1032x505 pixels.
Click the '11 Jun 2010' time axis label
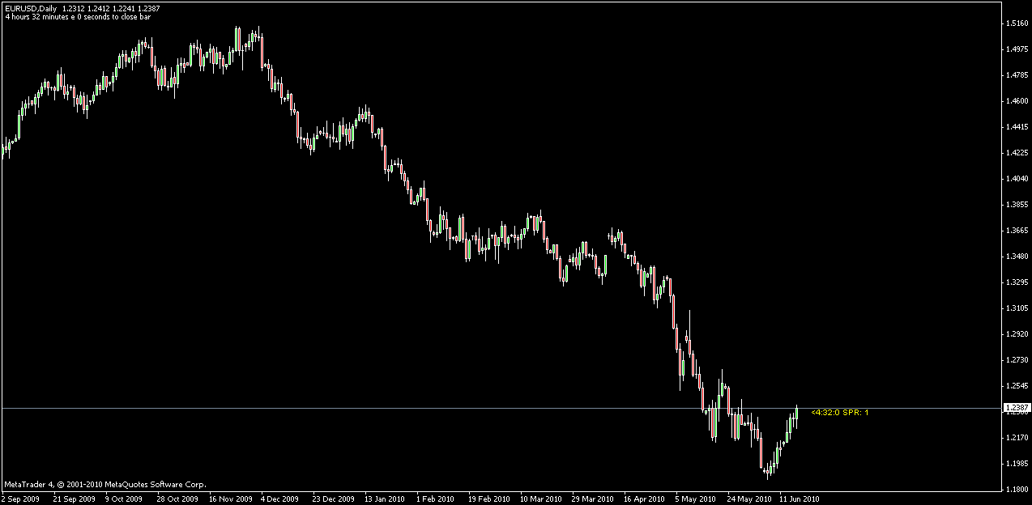(x=800, y=499)
